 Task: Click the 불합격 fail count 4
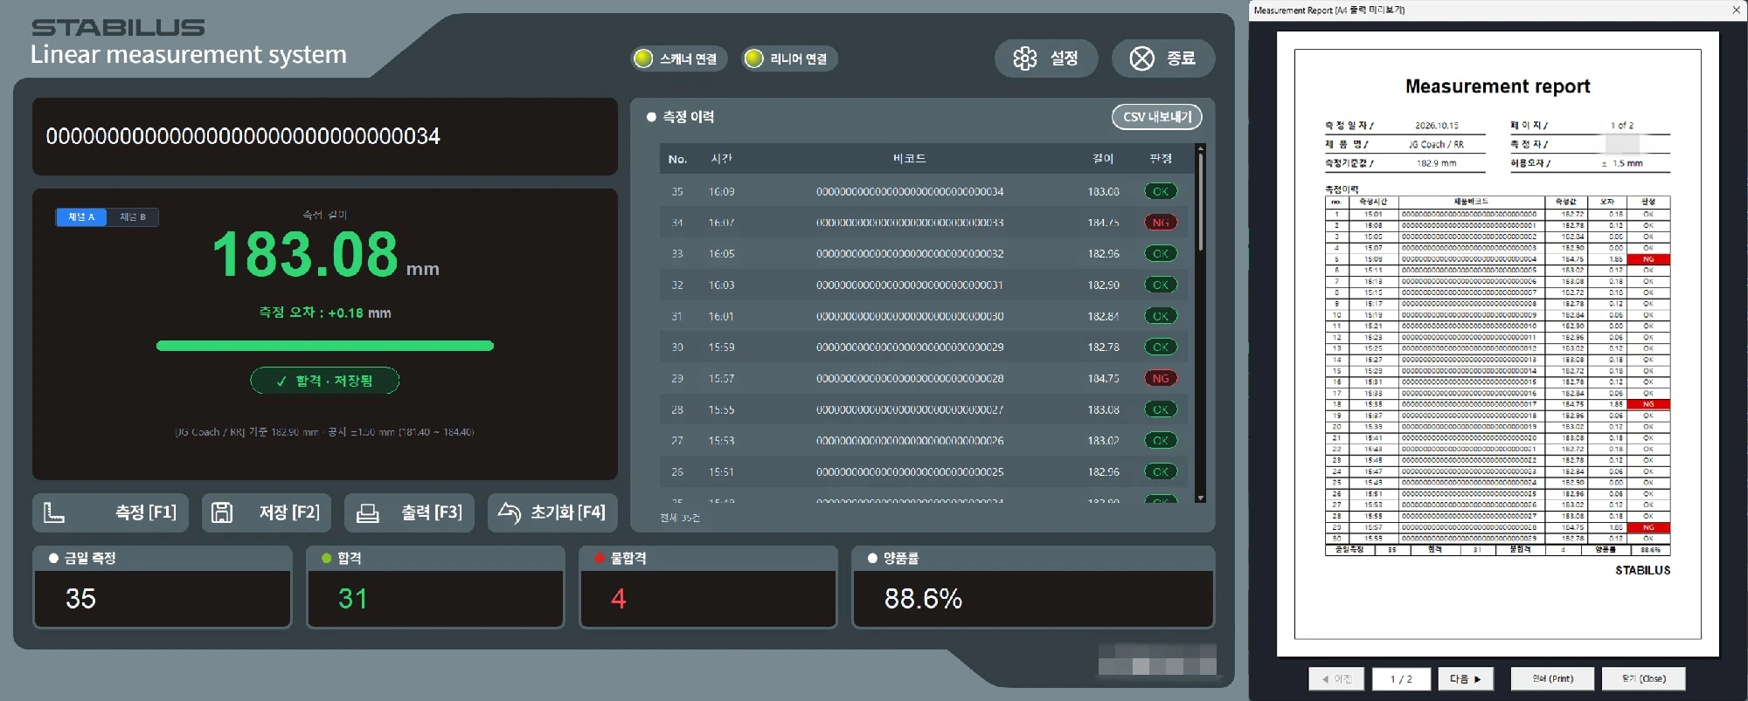pyautogui.click(x=619, y=599)
